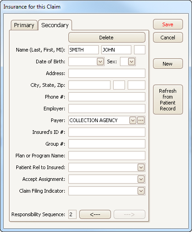Focus the Group # text field
The width and height of the screenshot is (192, 232).
tap(107, 144)
